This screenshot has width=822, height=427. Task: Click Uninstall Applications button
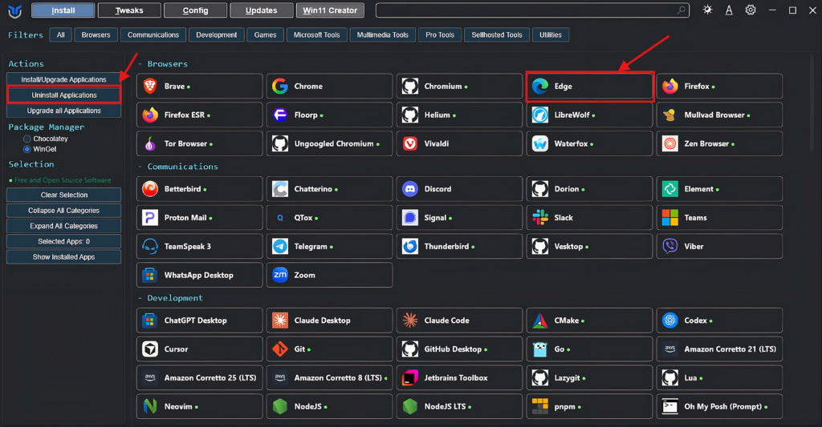(63, 95)
